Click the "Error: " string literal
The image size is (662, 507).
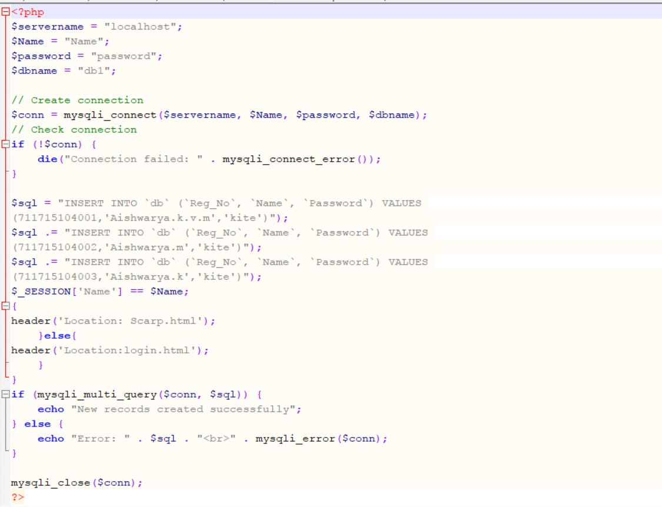tap(101, 439)
